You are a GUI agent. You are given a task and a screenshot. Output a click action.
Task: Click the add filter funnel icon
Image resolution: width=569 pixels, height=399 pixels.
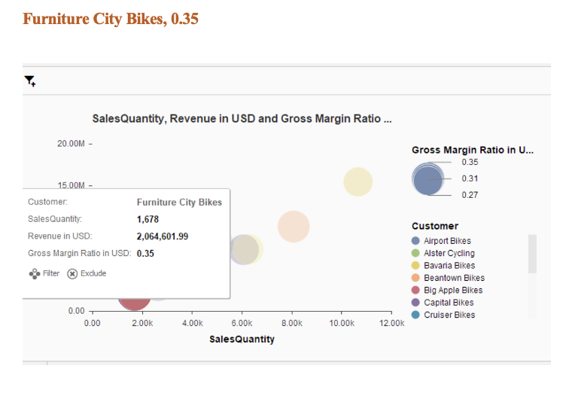29,81
